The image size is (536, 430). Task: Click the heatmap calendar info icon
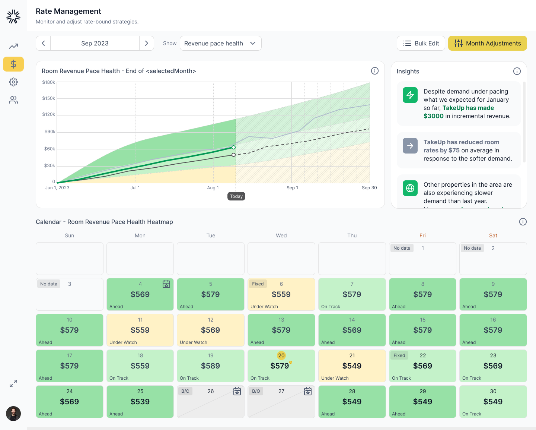click(523, 222)
